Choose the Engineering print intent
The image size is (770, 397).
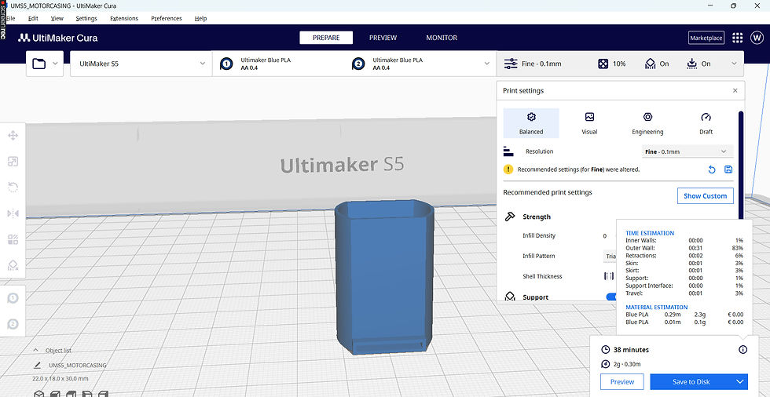tap(647, 123)
